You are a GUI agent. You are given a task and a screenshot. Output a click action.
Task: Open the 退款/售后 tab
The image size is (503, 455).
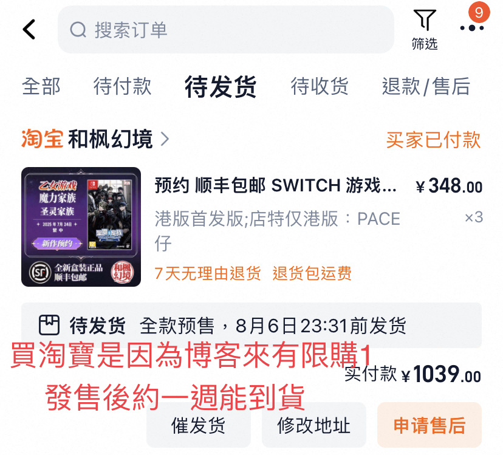(x=426, y=86)
